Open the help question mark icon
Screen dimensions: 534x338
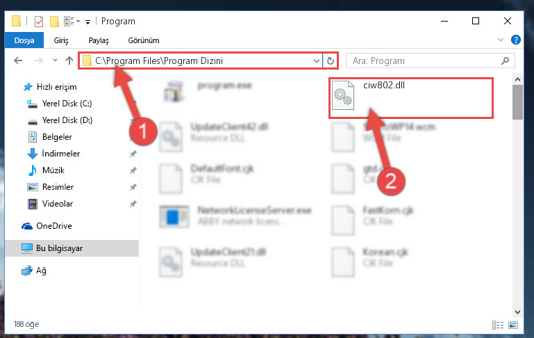pyautogui.click(x=516, y=40)
